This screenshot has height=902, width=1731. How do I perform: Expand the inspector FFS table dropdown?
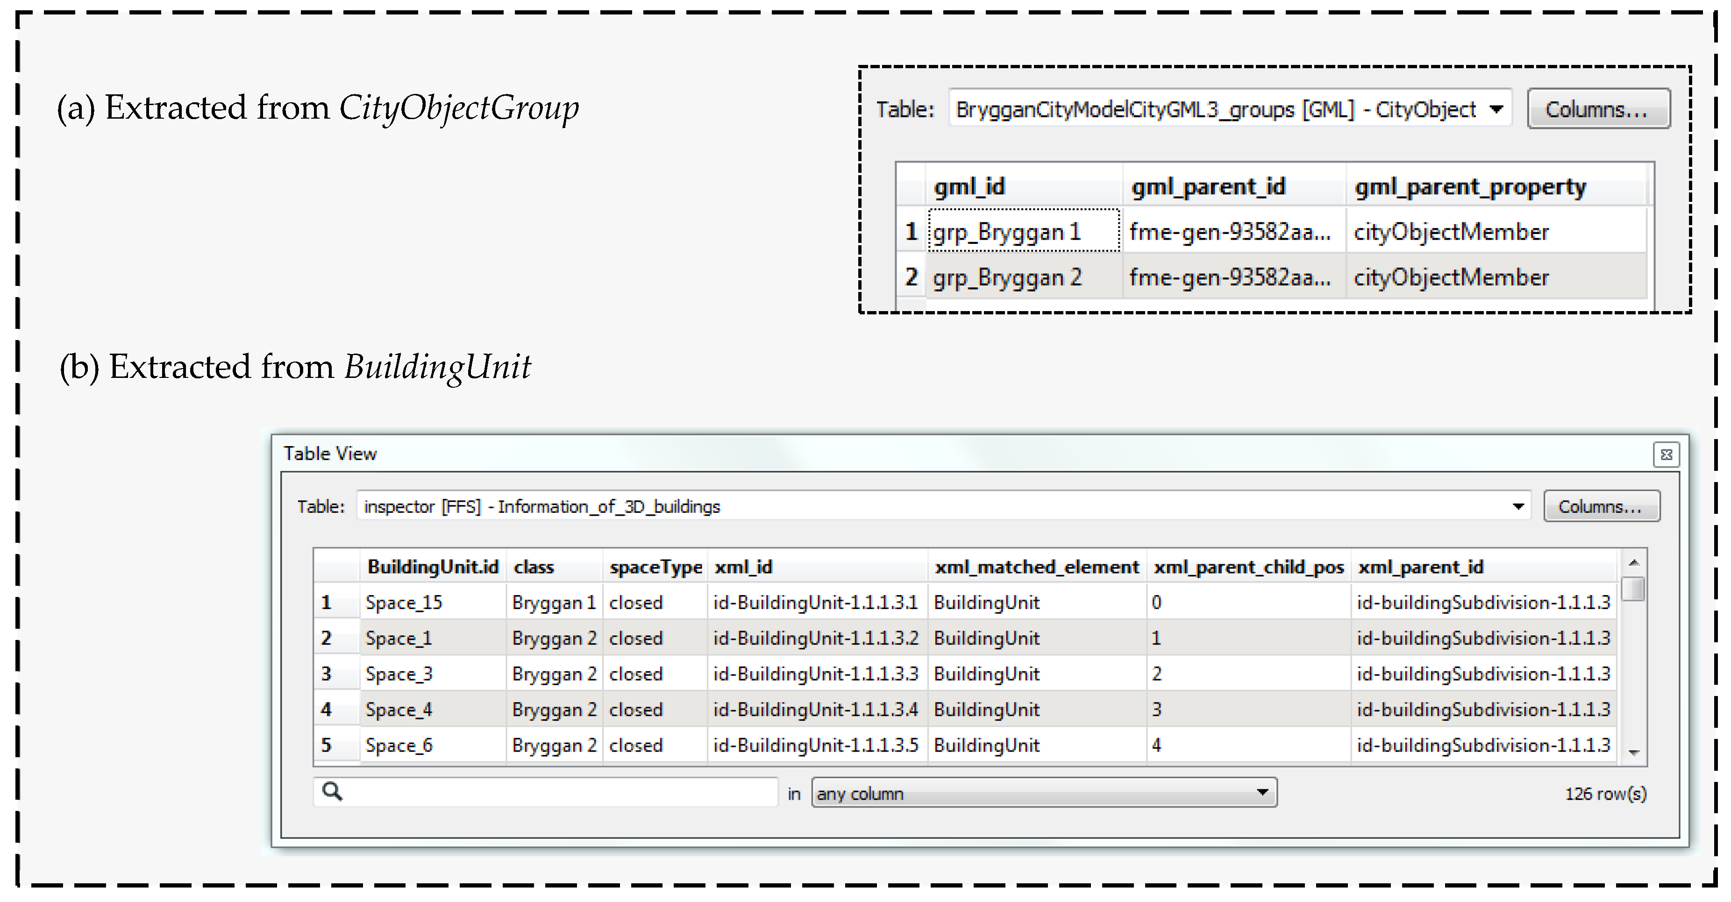coord(1518,506)
